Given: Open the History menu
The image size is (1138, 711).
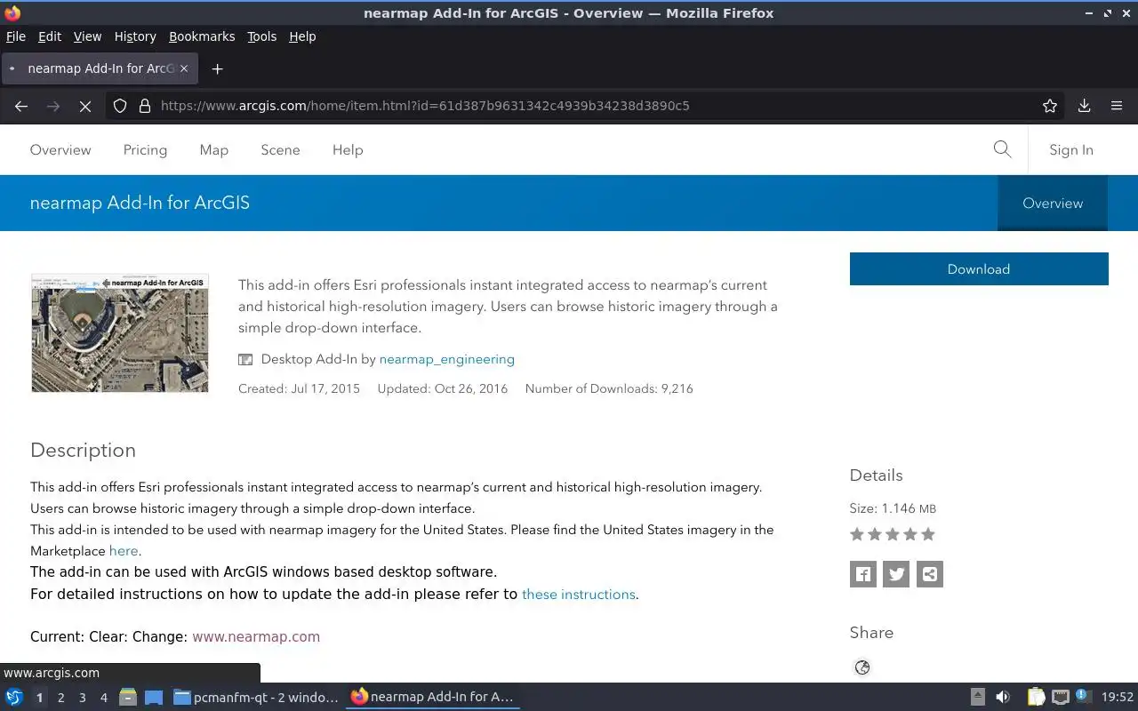Looking at the screenshot, I should point(135,36).
